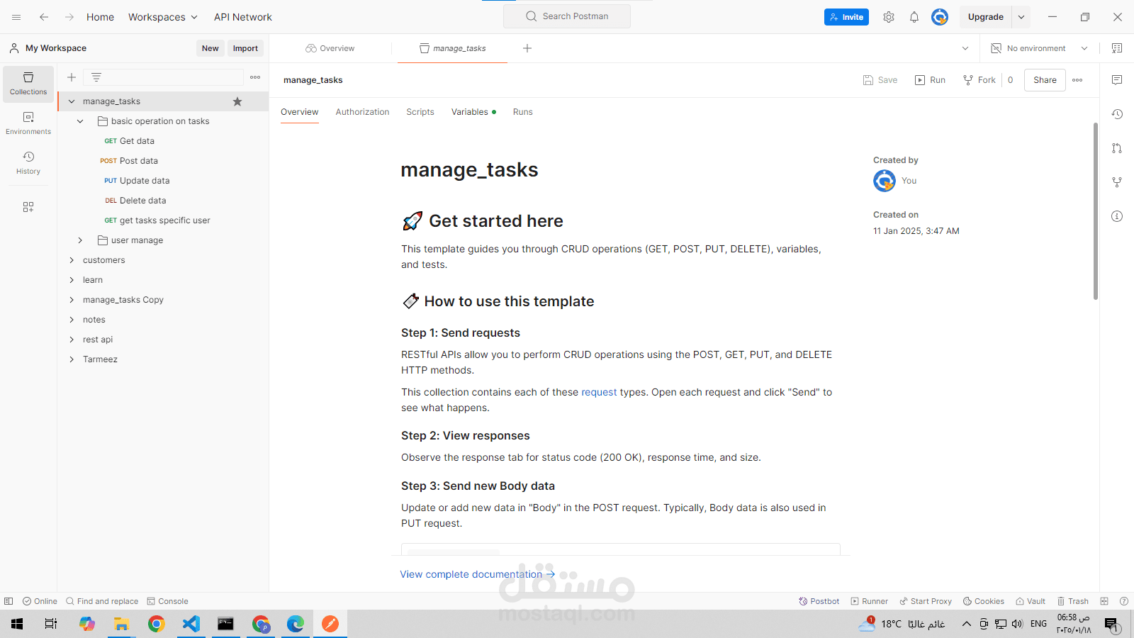Open the Post data request

[x=139, y=161]
